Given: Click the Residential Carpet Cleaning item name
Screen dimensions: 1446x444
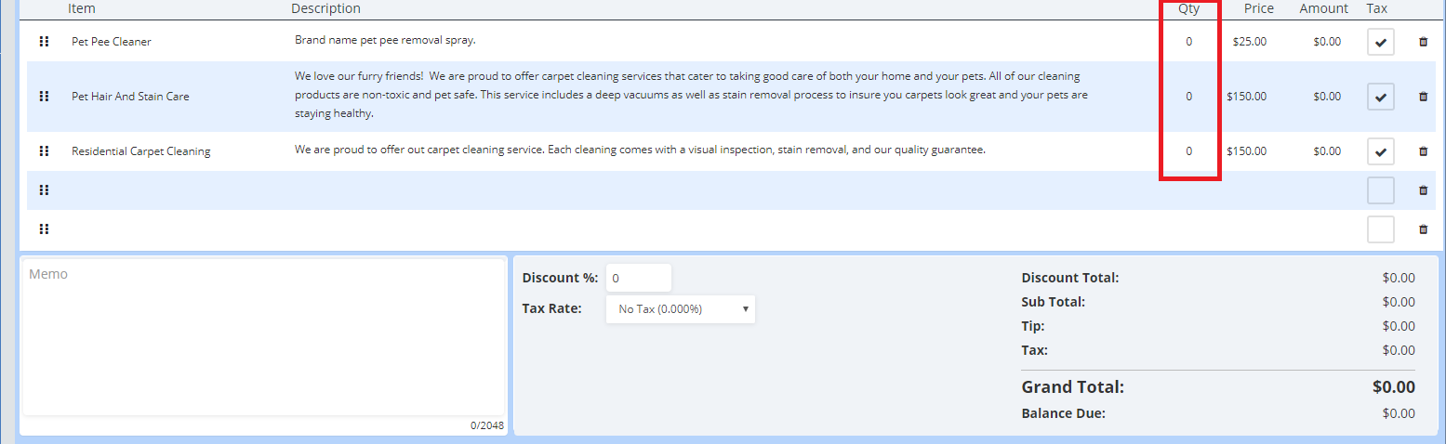Looking at the screenshot, I should pyautogui.click(x=141, y=151).
